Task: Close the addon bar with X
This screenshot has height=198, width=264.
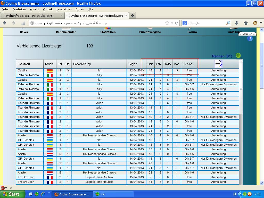Action: (x=11, y=188)
